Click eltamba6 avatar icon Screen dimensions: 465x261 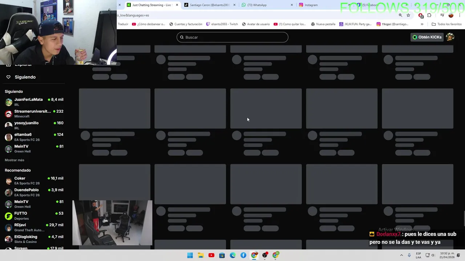[8, 137]
